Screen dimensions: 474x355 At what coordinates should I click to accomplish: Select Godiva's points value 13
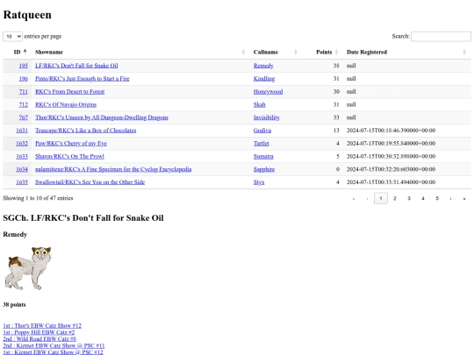[x=336, y=131]
